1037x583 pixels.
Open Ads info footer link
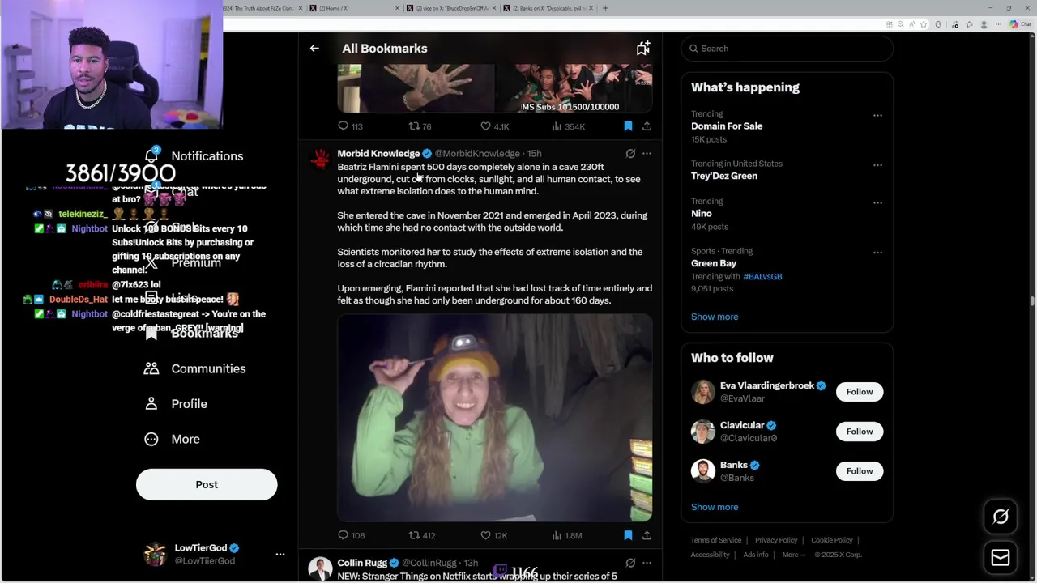pos(756,555)
